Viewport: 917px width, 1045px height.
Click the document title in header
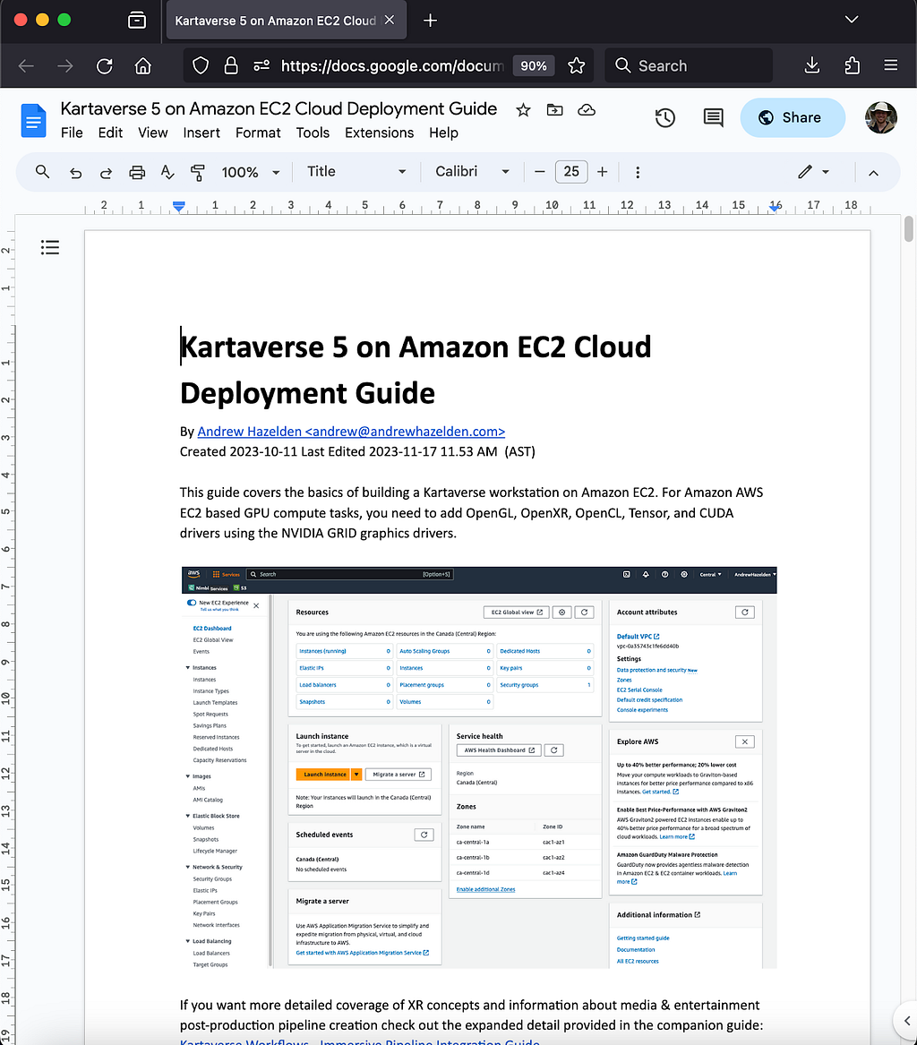[x=279, y=108]
